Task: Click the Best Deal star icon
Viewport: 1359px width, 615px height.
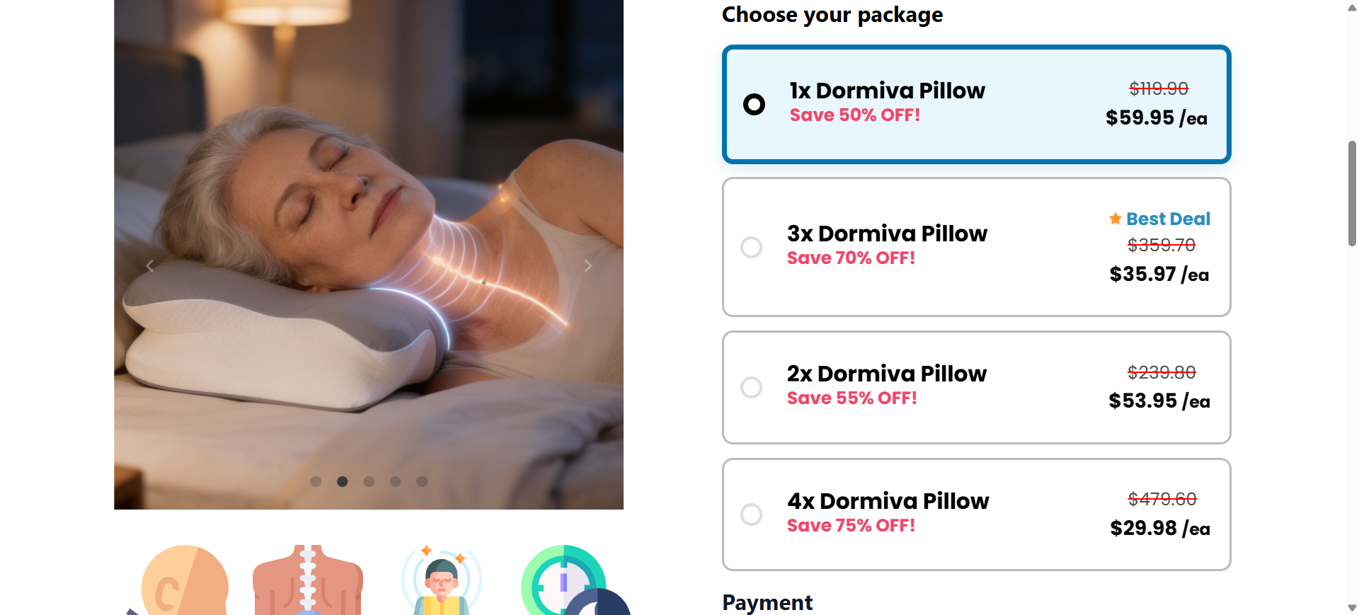Action: click(x=1115, y=219)
